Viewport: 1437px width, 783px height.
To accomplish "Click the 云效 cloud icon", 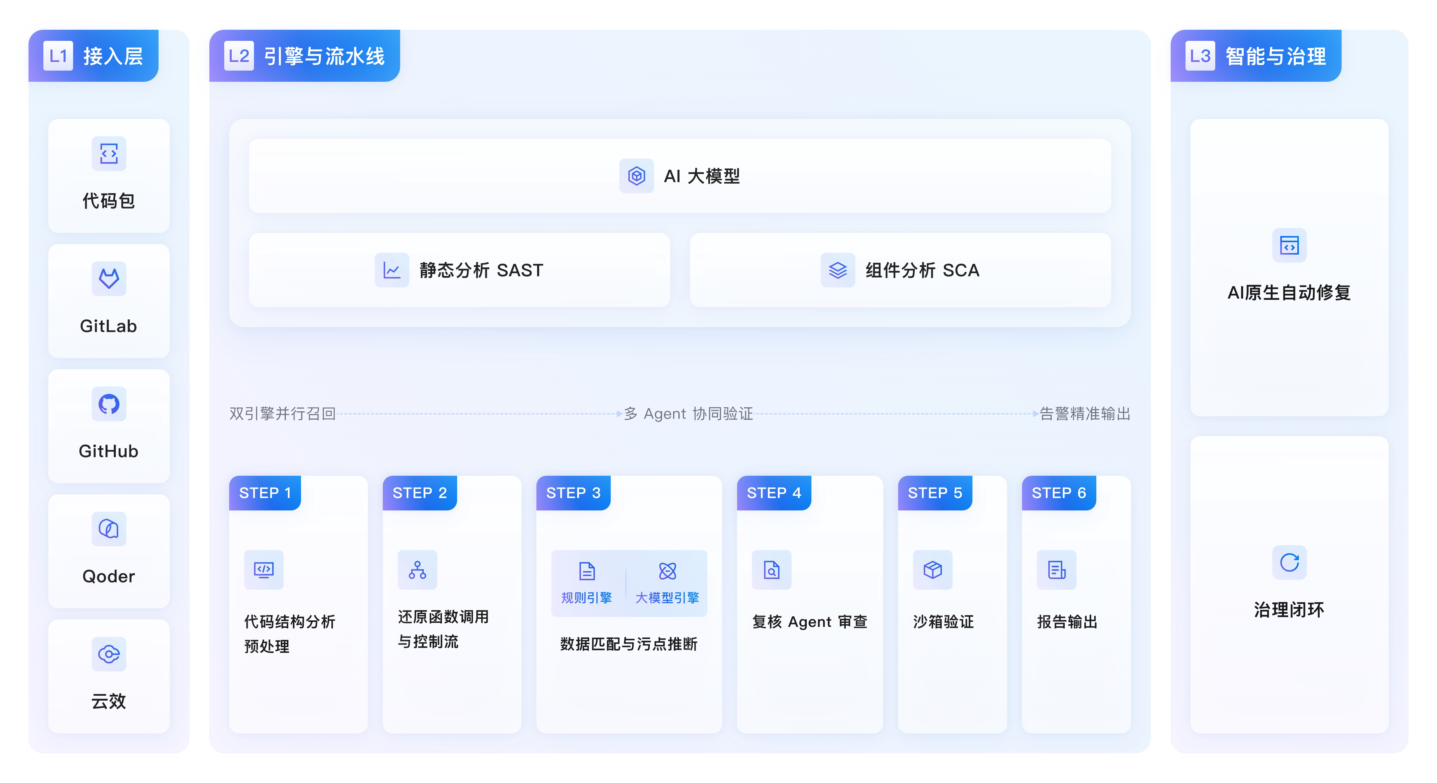I will tap(109, 654).
